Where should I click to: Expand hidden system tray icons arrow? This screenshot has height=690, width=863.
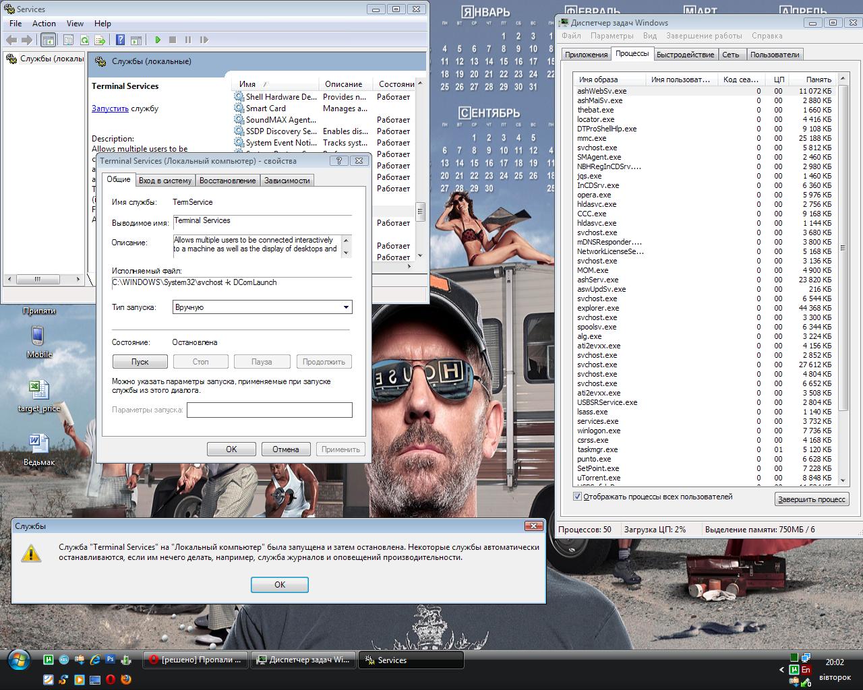point(782,670)
